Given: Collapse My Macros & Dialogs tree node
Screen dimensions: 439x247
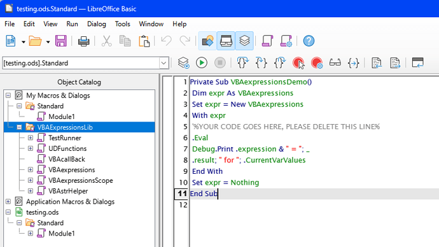Looking at the screenshot, I should 8,95.
